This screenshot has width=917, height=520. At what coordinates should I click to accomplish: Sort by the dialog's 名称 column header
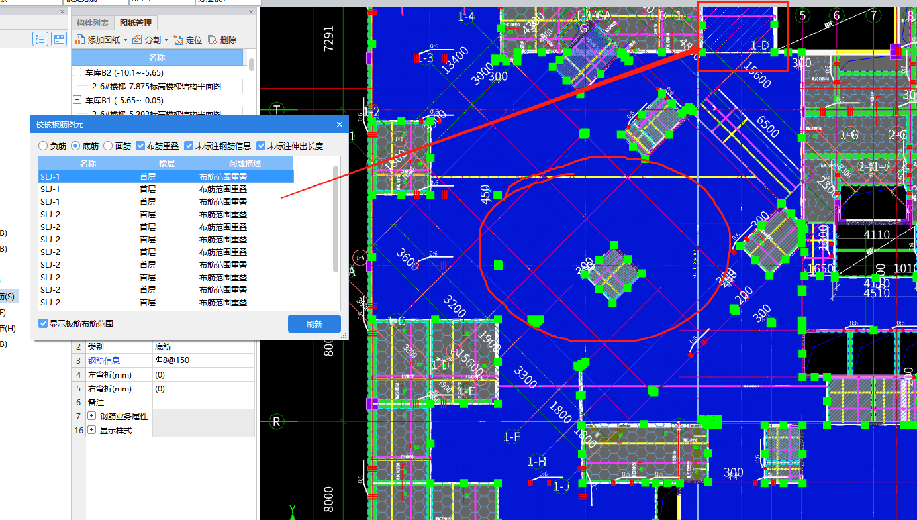tap(88, 163)
